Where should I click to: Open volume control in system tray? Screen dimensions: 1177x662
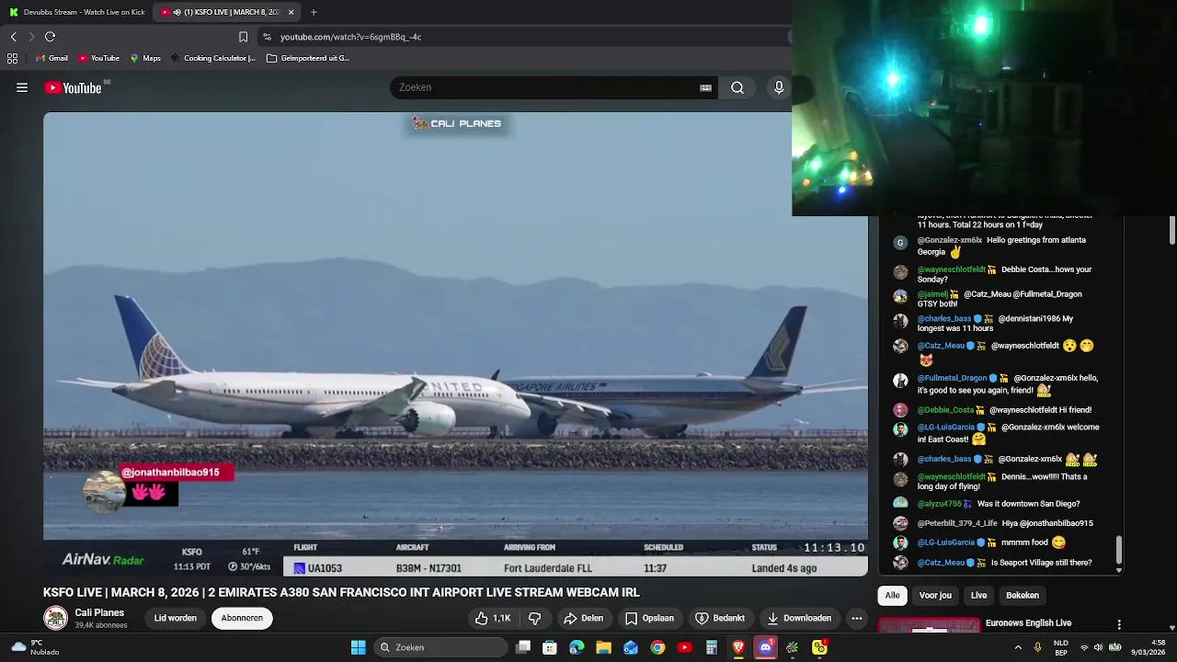pos(1098,647)
